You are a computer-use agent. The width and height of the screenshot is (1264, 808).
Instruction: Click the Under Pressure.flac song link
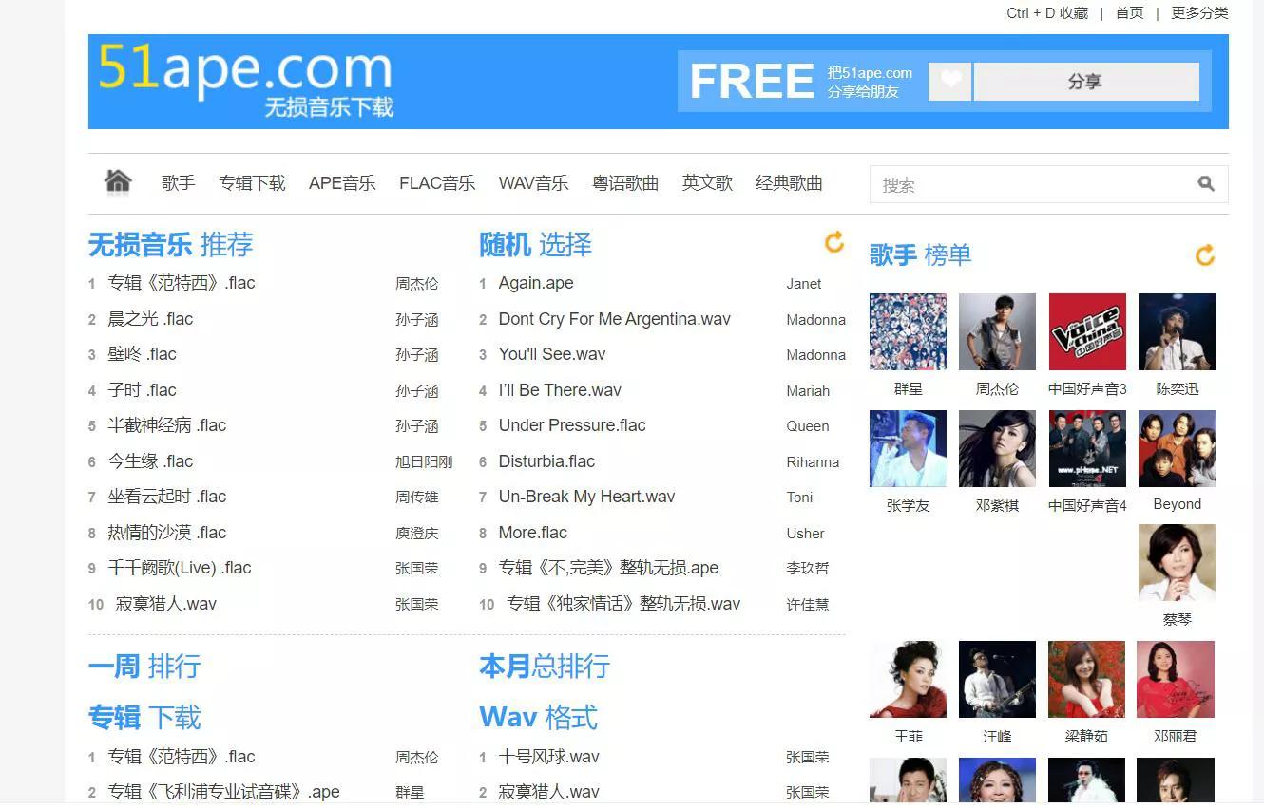coord(571,425)
